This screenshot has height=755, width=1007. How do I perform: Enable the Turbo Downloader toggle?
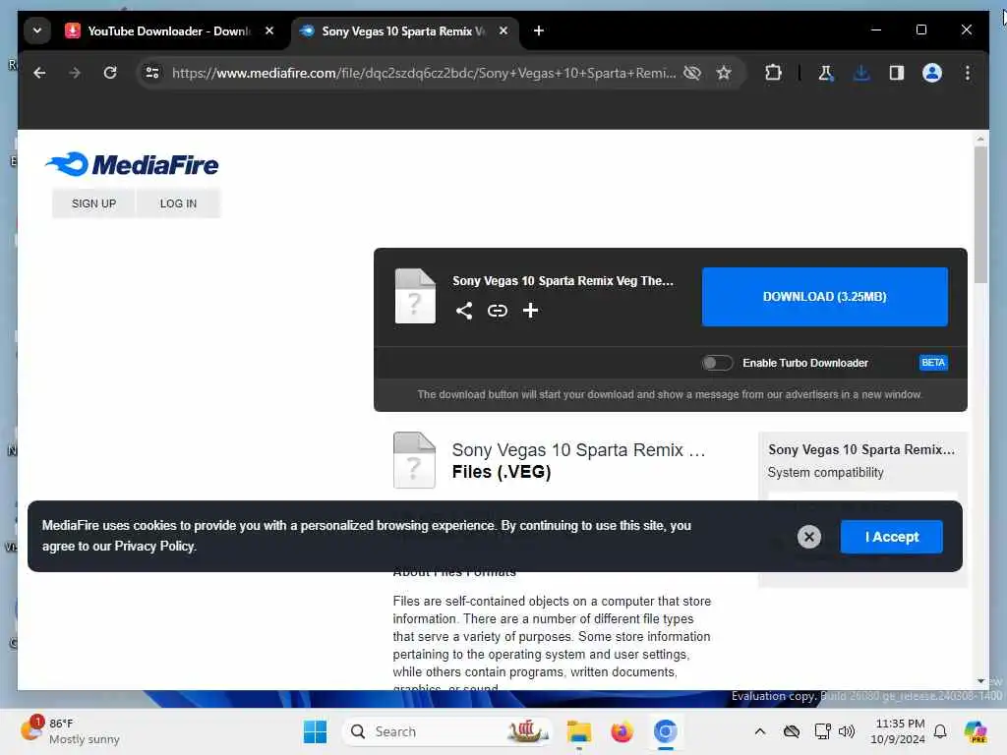point(717,363)
